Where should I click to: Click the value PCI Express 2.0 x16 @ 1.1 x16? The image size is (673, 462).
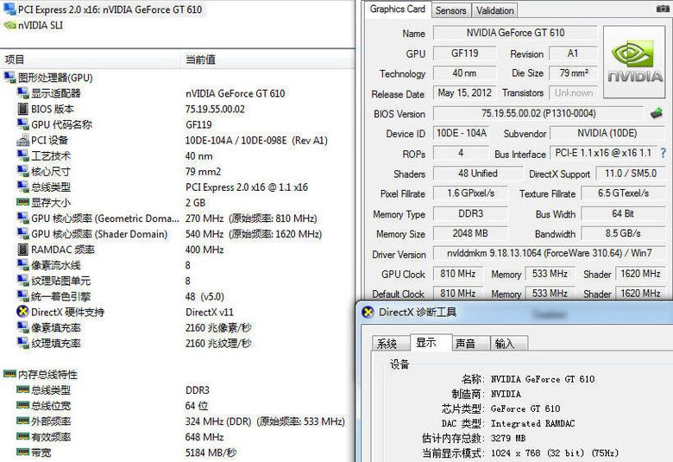coord(247,187)
